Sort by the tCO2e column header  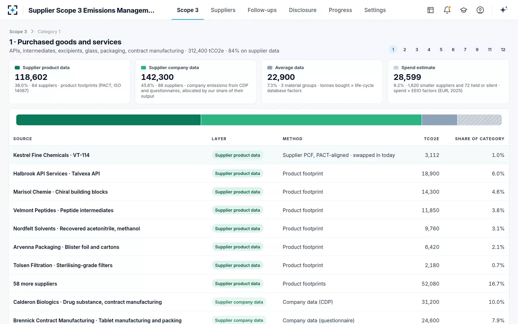tap(431, 139)
